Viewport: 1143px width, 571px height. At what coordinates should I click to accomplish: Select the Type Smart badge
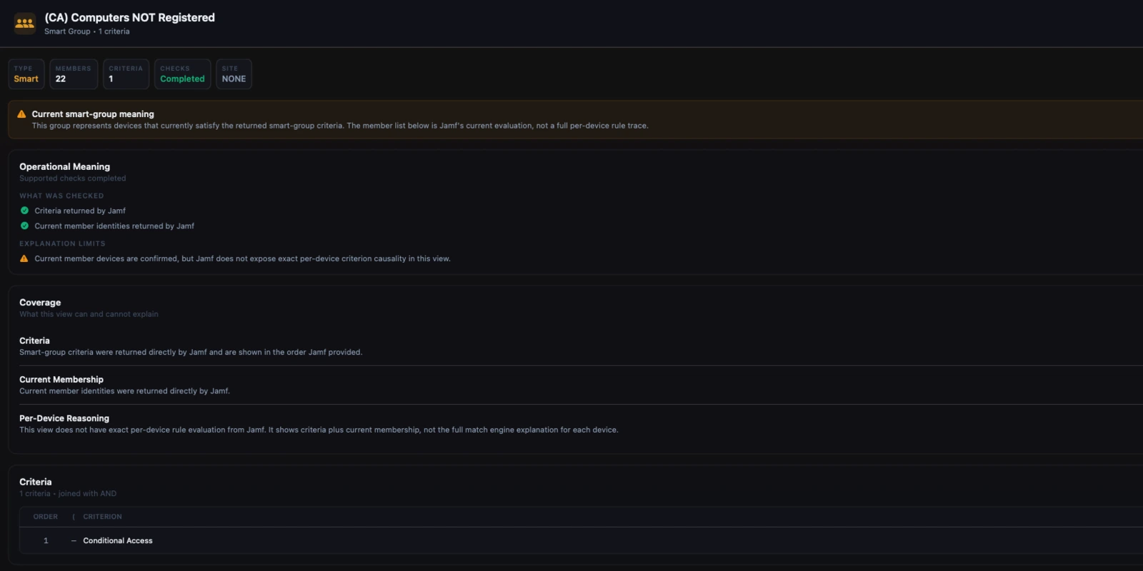point(26,74)
